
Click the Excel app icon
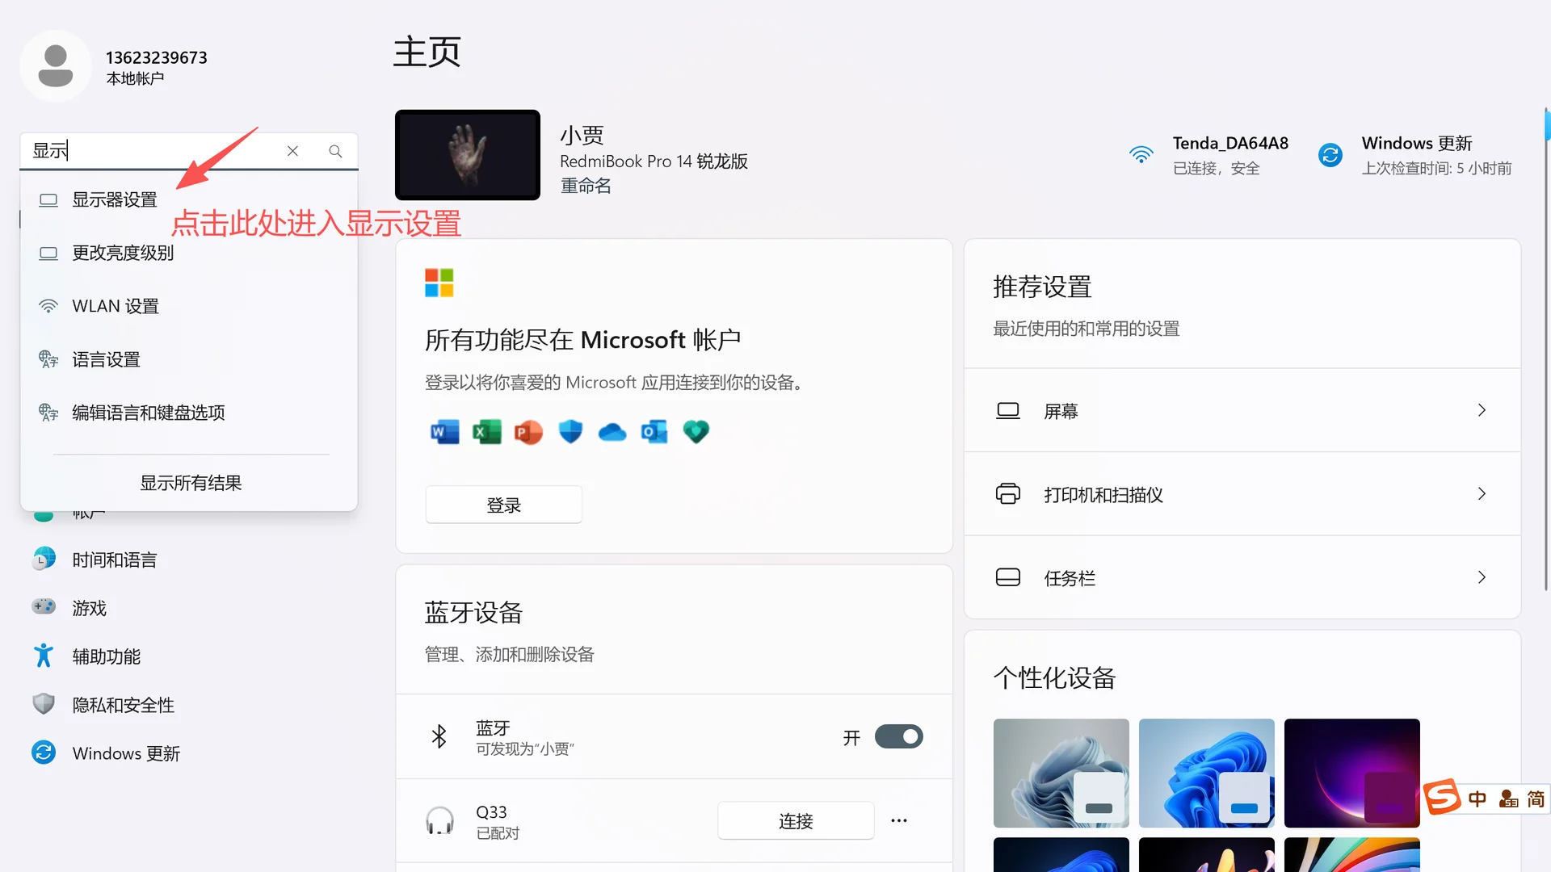click(486, 432)
